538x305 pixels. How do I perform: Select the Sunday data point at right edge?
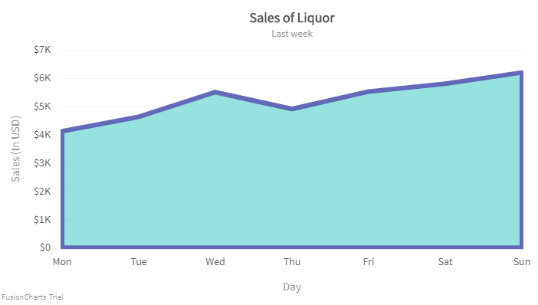(x=522, y=72)
